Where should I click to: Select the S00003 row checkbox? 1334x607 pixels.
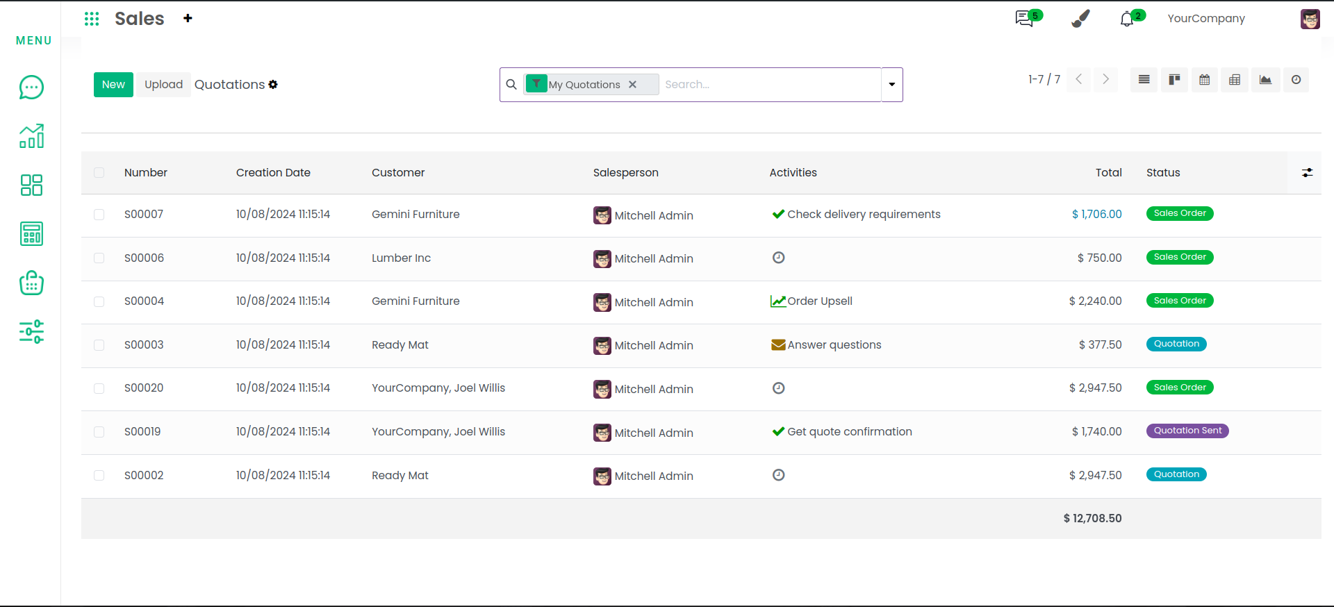(x=99, y=345)
